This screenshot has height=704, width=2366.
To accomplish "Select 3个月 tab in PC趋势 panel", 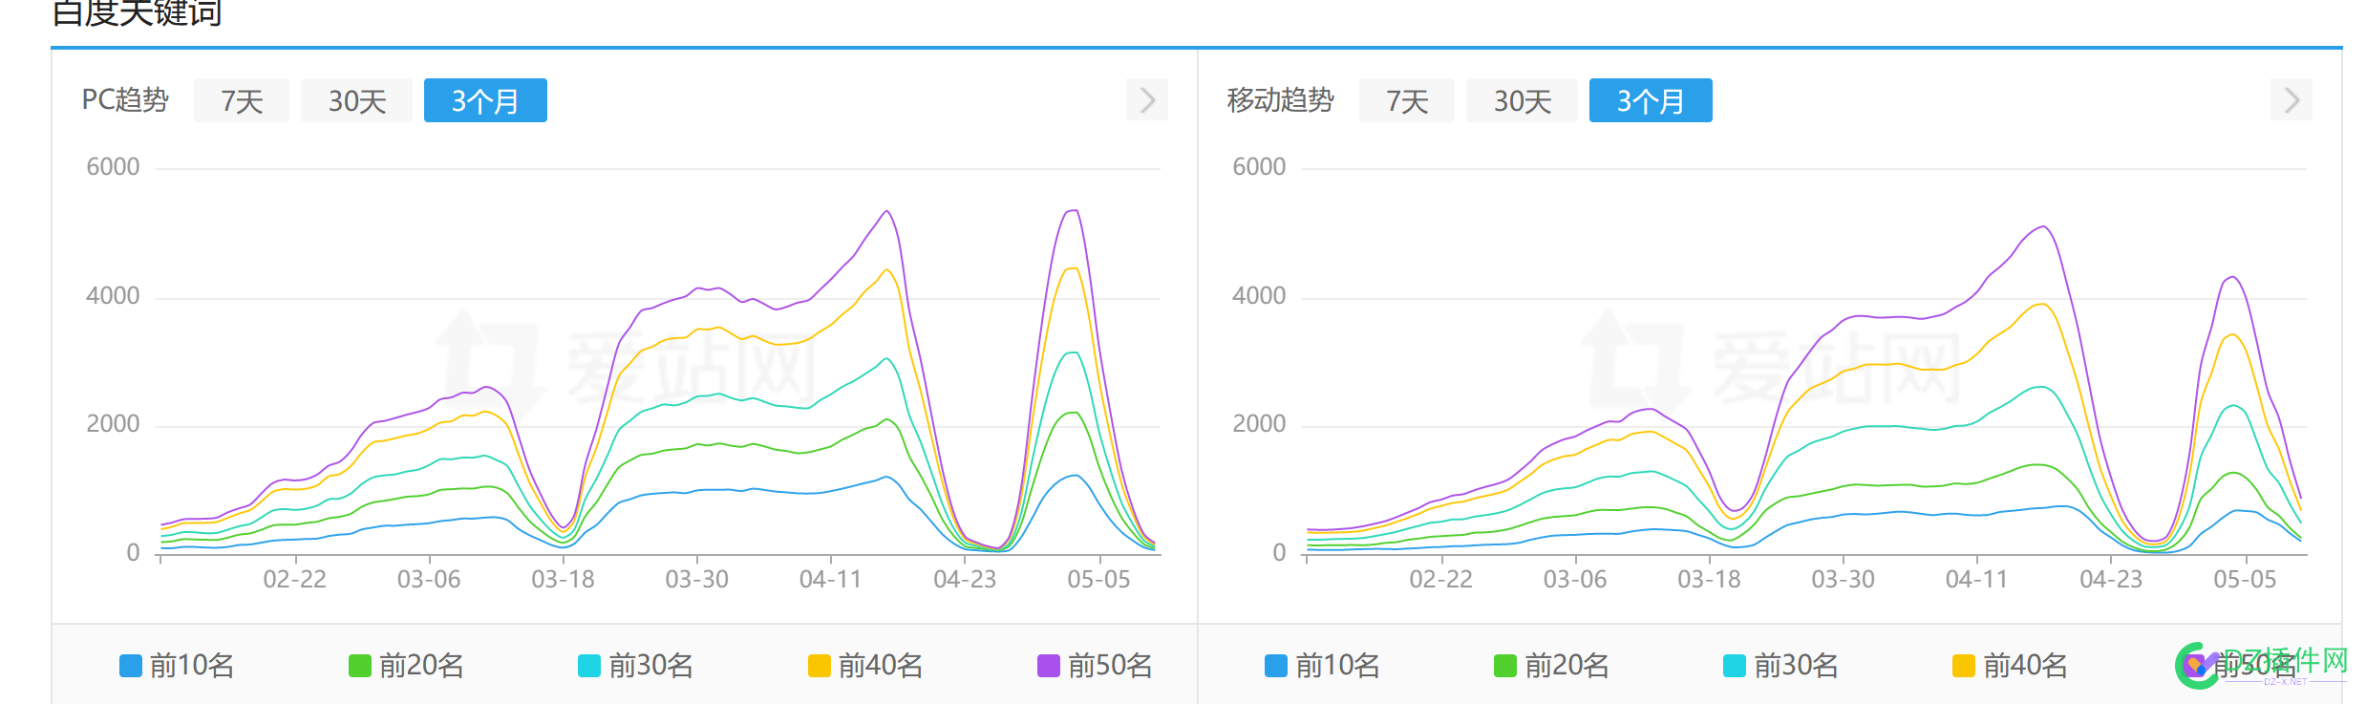I will (485, 100).
